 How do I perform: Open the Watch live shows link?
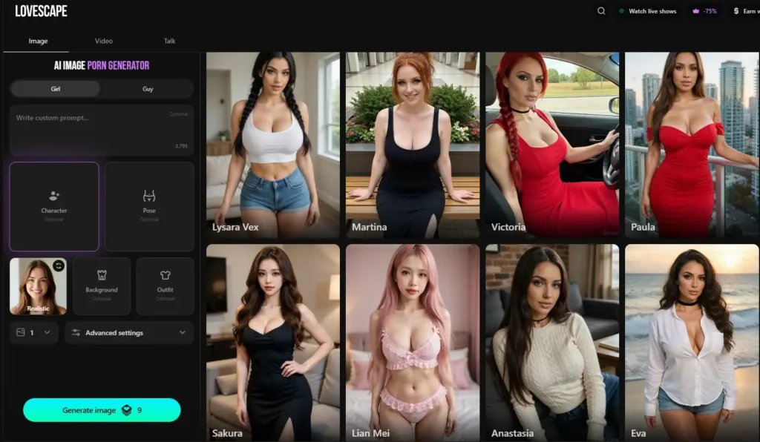click(647, 10)
